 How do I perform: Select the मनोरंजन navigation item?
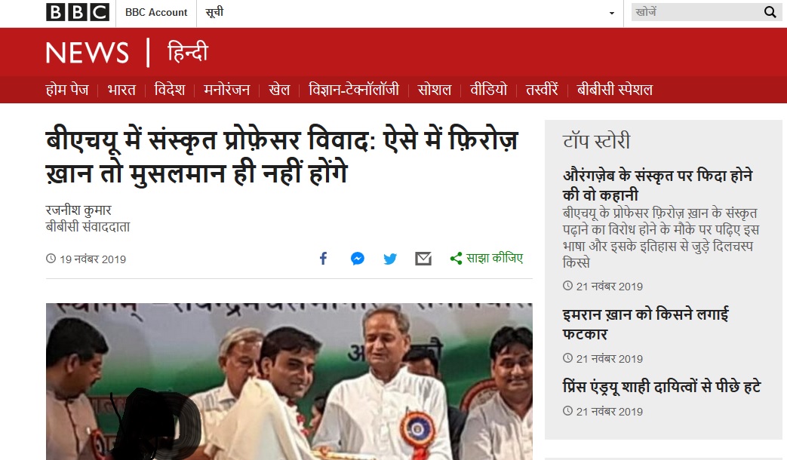pos(227,90)
